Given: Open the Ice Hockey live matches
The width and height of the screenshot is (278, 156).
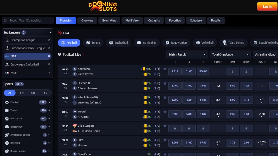Looking at the screenshot, I should click(146, 43).
